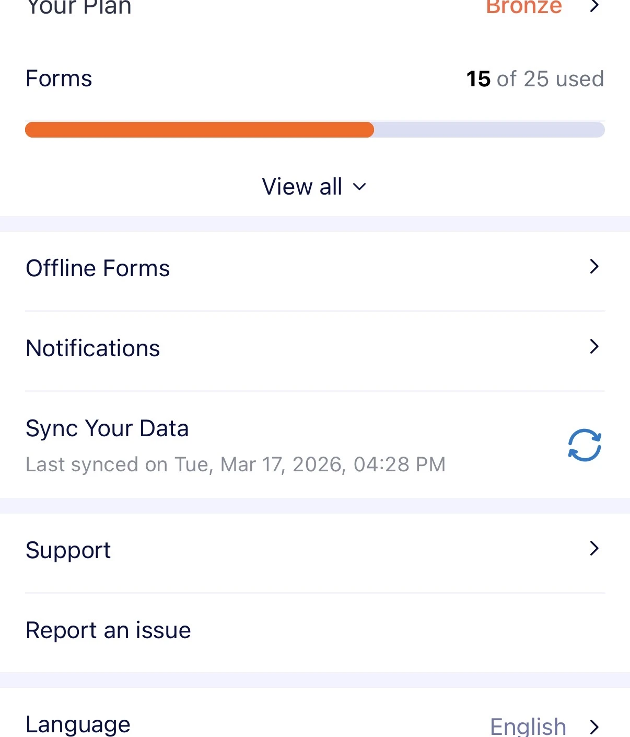630x737 pixels.
Task: Open the Offline Forms chevron arrow
Action: click(x=595, y=267)
